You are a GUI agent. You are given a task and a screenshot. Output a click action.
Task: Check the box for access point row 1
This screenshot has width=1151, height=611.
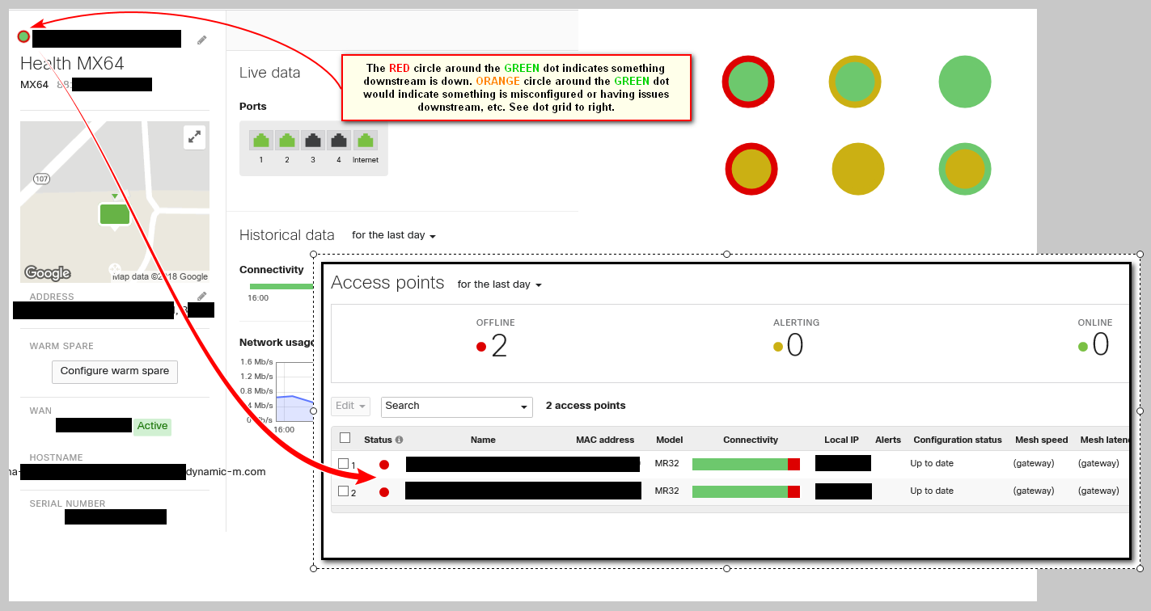(x=341, y=464)
